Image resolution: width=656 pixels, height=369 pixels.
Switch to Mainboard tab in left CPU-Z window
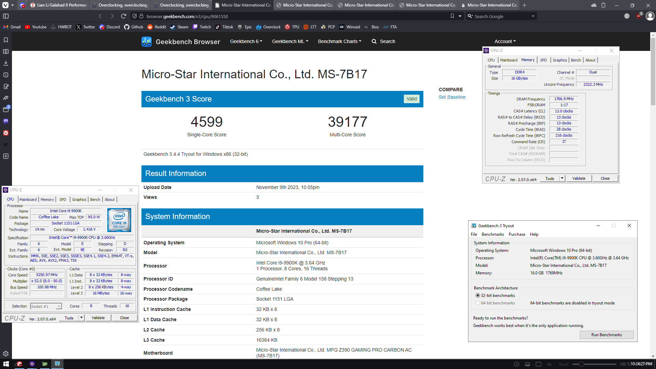click(28, 200)
